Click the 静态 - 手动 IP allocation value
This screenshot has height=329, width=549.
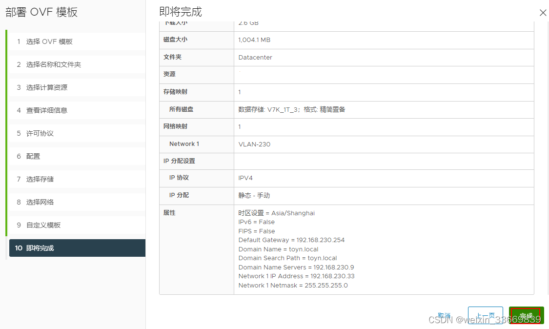(x=254, y=196)
